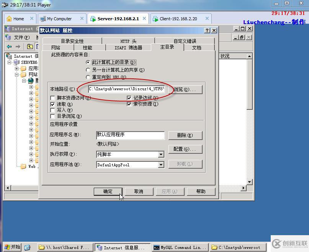Switch to the 自定义错误 tab
Viewport: 309px width, 252px height.
click(185, 41)
